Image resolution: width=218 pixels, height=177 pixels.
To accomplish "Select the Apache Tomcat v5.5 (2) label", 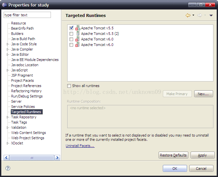I will pos(100,34).
